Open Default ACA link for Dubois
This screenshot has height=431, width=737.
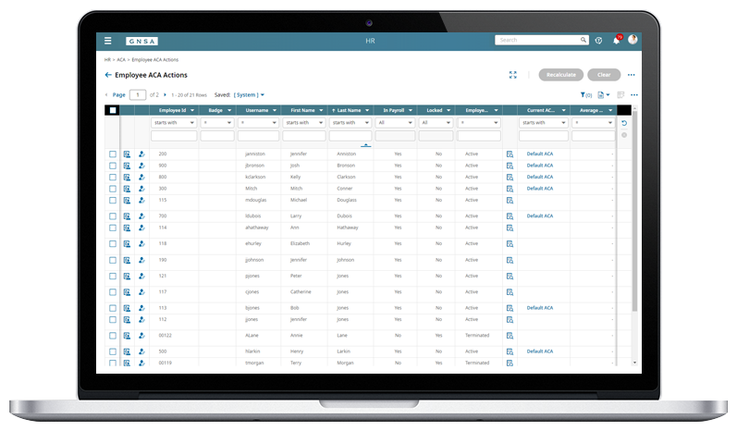pos(540,215)
